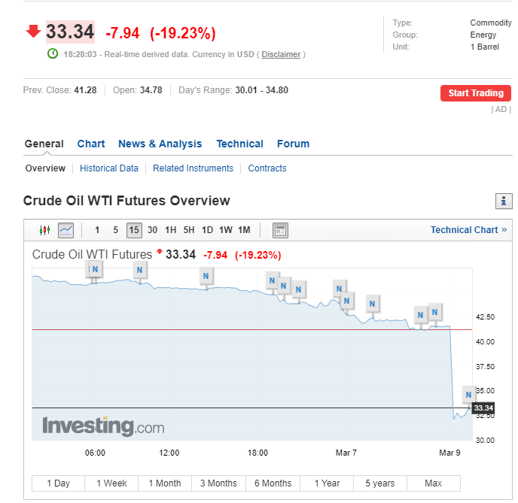Click the news marker above 33.34 price label
Image resolution: width=518 pixels, height=503 pixels.
click(468, 395)
